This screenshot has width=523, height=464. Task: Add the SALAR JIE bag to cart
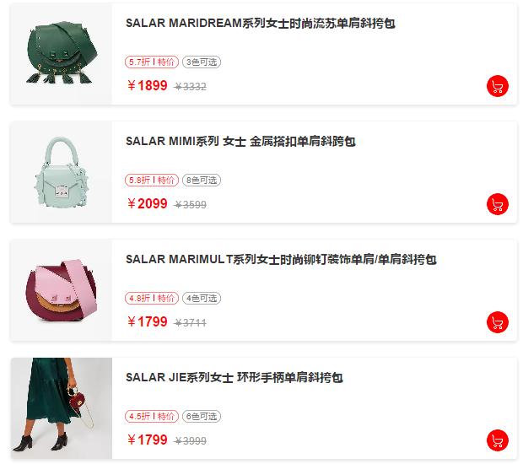498,440
